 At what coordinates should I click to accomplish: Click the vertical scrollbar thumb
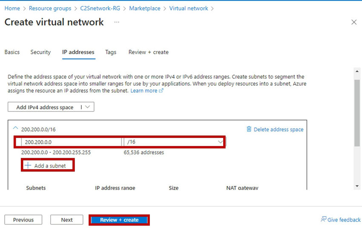click(357, 113)
